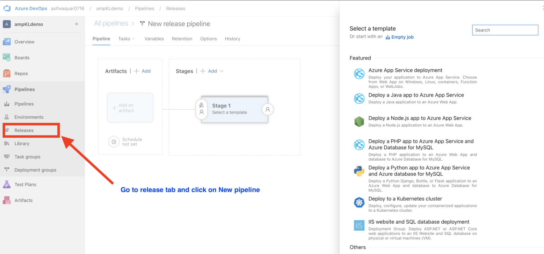Screen dimensions: 544x254
Task: Click Pipelines in the top breadcrumb
Action: tap(144, 8)
